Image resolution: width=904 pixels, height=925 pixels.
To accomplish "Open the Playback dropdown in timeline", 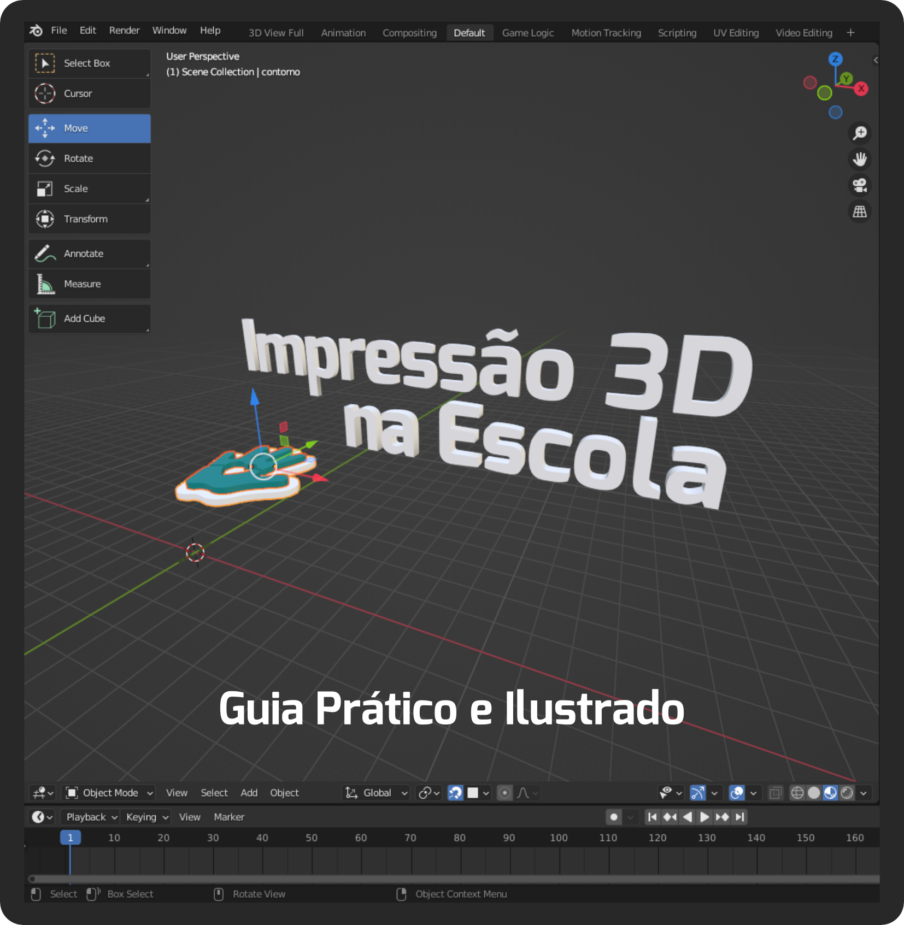I will click(91, 817).
